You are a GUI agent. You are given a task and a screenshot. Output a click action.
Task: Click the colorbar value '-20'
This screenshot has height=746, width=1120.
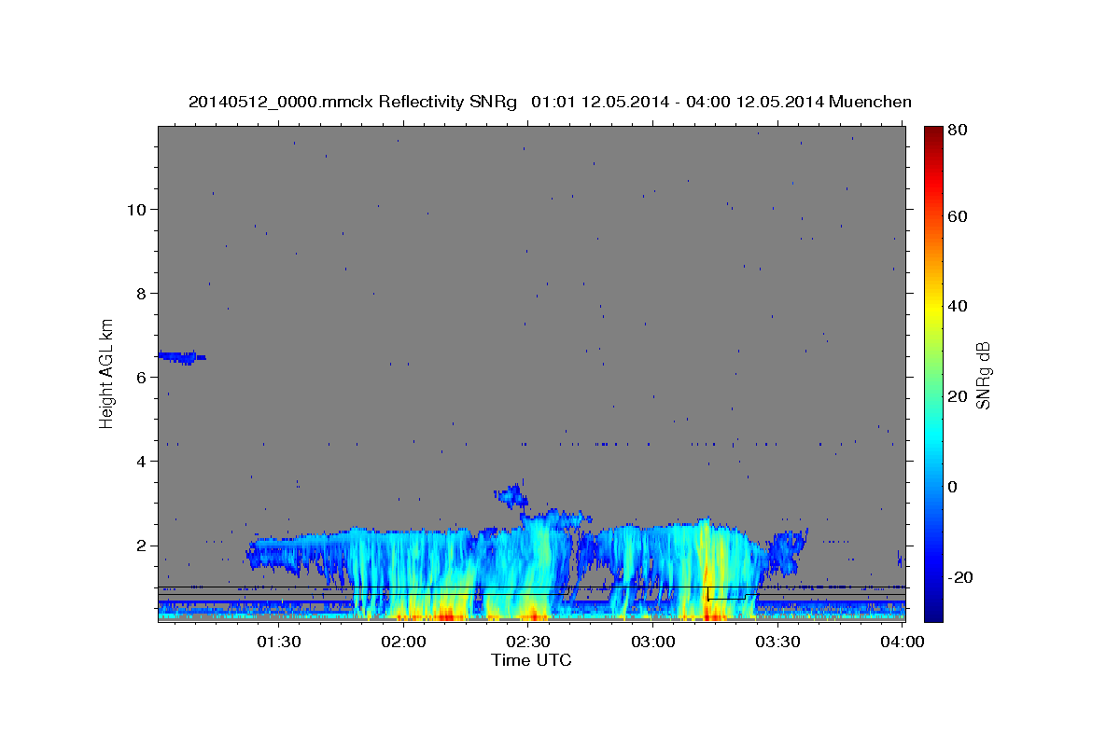click(x=960, y=577)
